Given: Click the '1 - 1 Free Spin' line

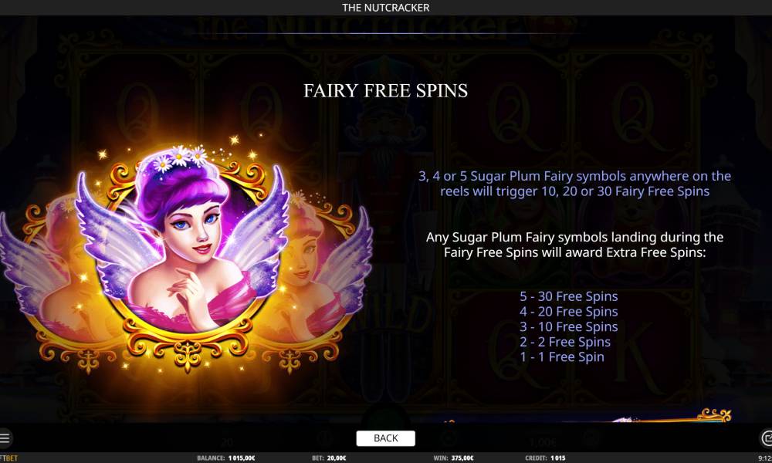Looking at the screenshot, I should point(562,357).
